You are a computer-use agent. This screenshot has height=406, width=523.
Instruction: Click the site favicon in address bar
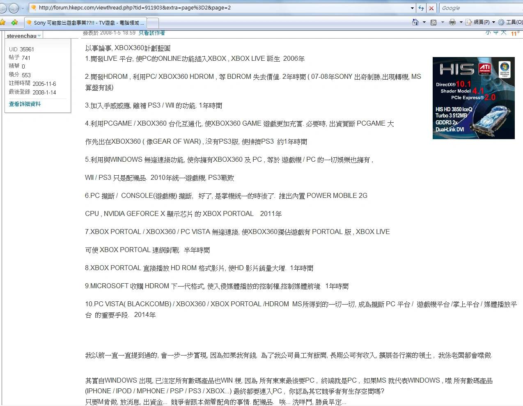point(34,8)
